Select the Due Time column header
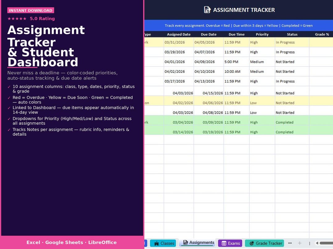The width and height of the screenshot is (333, 249). [x=236, y=34]
